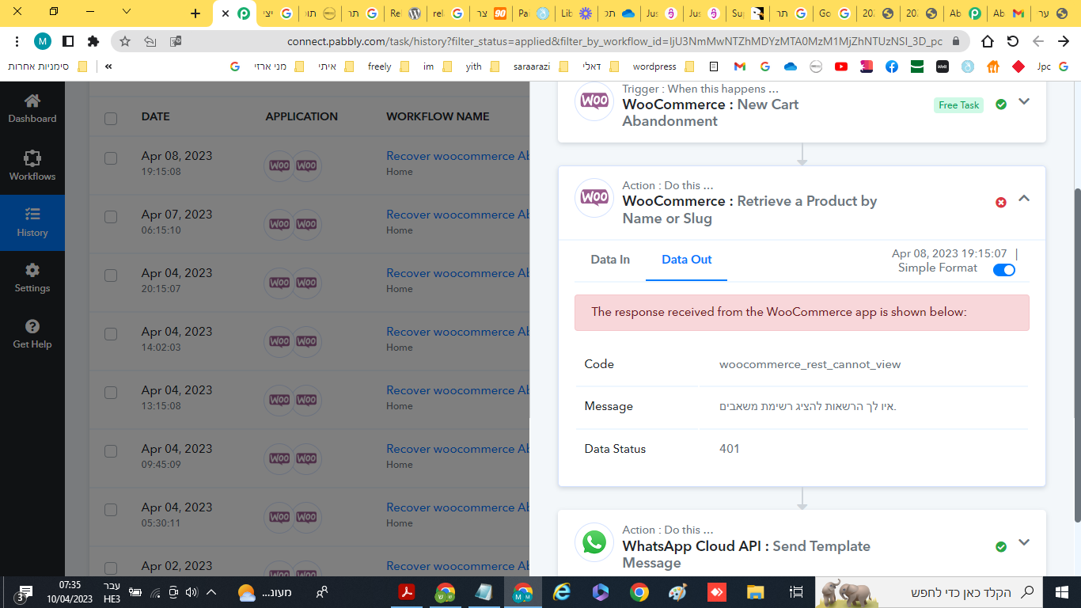Click the WhatsApp Cloud API step icon

pos(594,542)
